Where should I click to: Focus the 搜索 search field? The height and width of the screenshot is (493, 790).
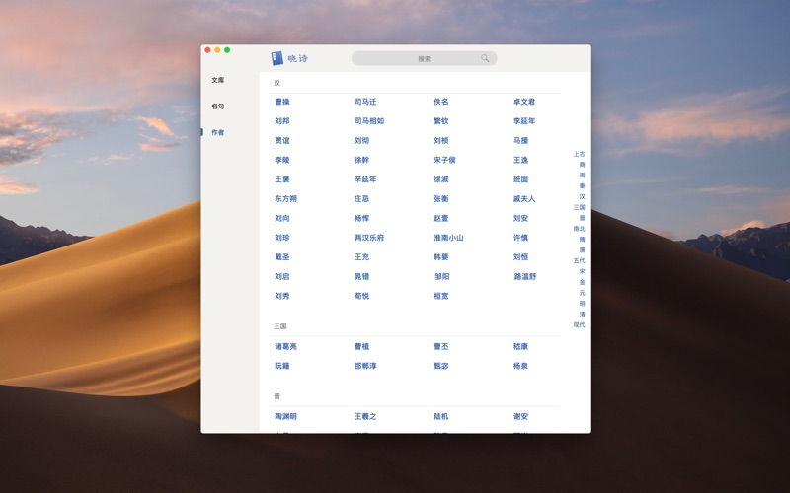tap(425, 58)
